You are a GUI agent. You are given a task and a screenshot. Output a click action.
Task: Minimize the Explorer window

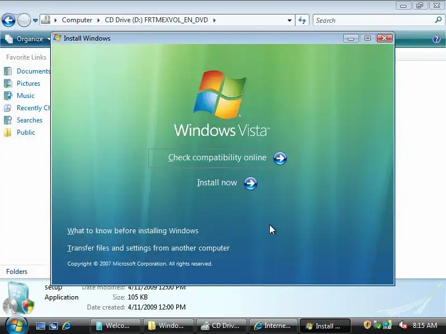point(403,6)
